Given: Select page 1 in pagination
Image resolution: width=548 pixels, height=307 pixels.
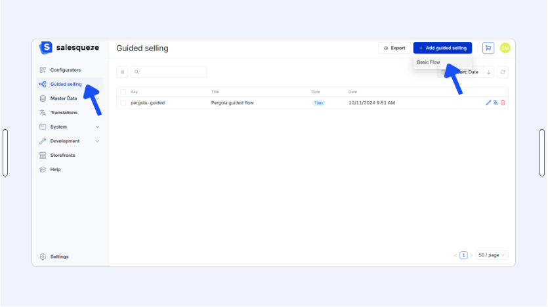Looking at the screenshot, I should pos(463,255).
